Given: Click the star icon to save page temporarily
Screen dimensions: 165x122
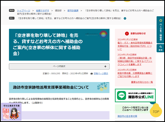Looking at the screenshot, I should (160, 21).
